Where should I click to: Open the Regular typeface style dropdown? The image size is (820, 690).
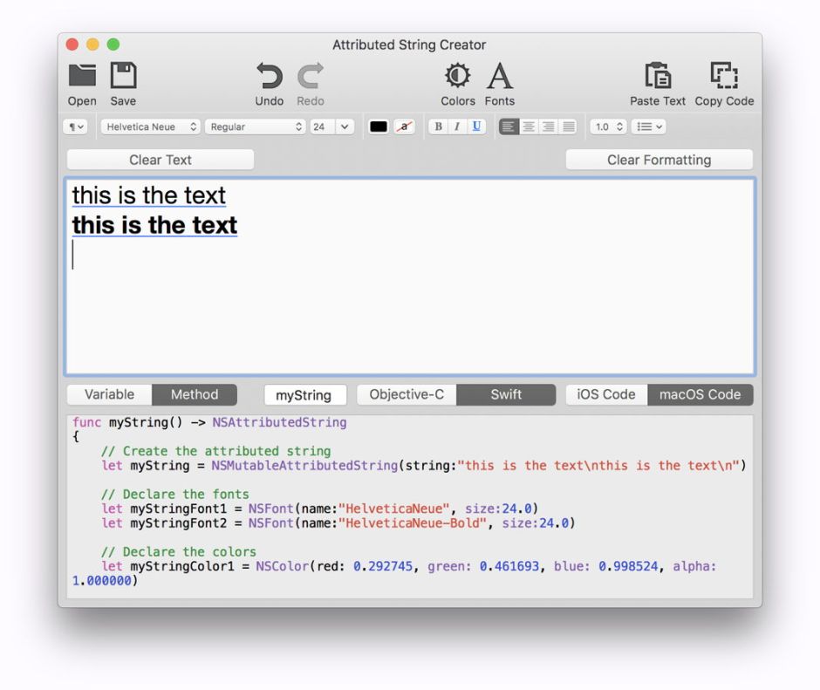256,126
